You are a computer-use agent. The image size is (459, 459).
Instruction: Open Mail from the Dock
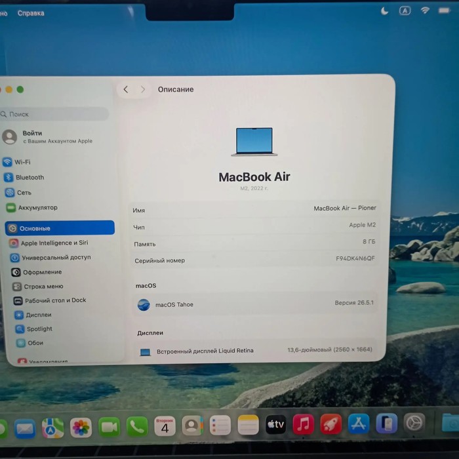coord(25,429)
